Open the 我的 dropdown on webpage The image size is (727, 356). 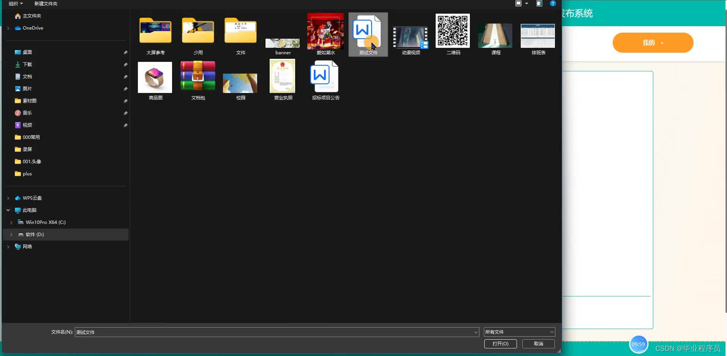[x=653, y=43]
